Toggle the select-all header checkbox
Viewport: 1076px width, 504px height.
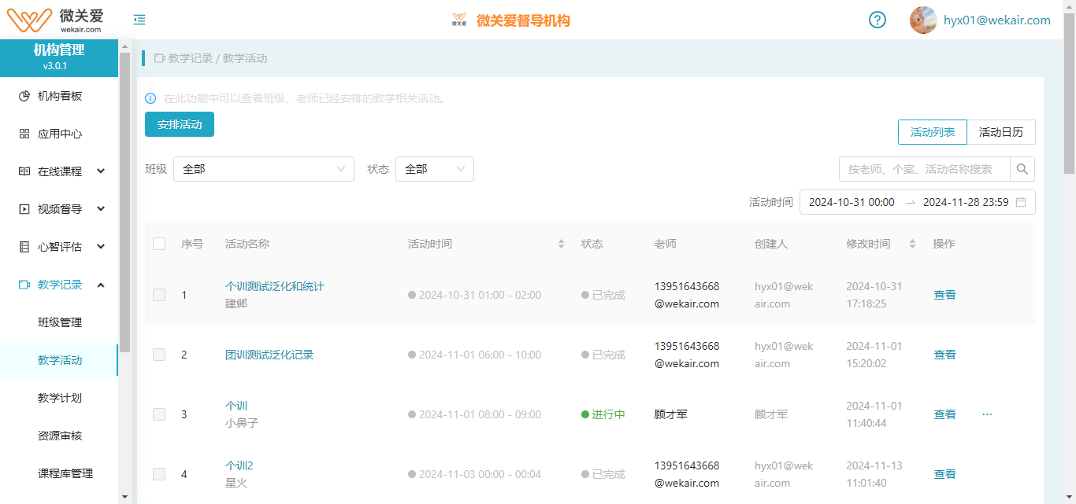159,244
